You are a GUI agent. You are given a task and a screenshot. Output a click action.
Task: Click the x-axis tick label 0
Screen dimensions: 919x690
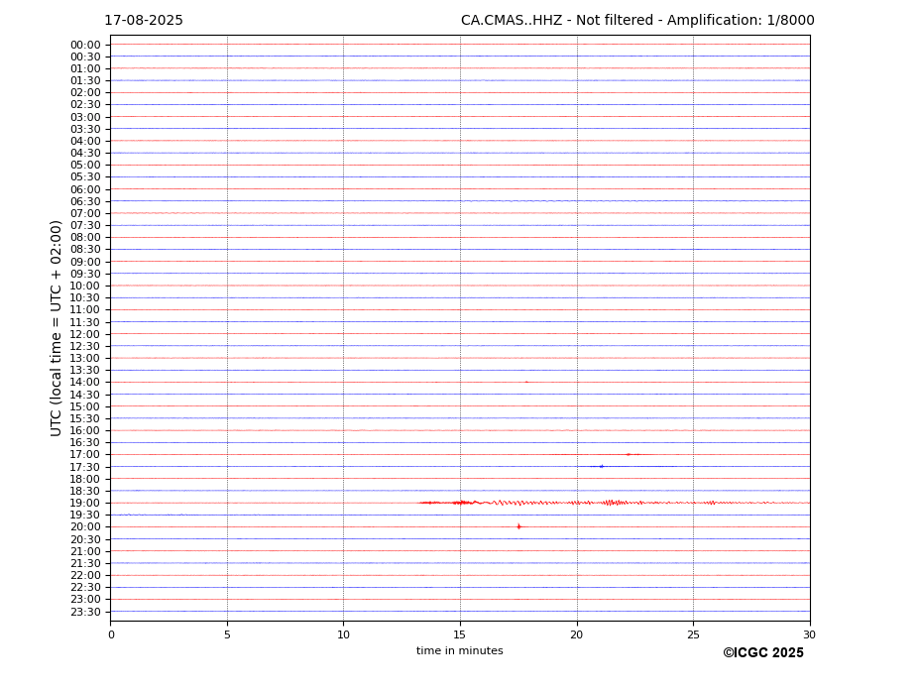(111, 634)
